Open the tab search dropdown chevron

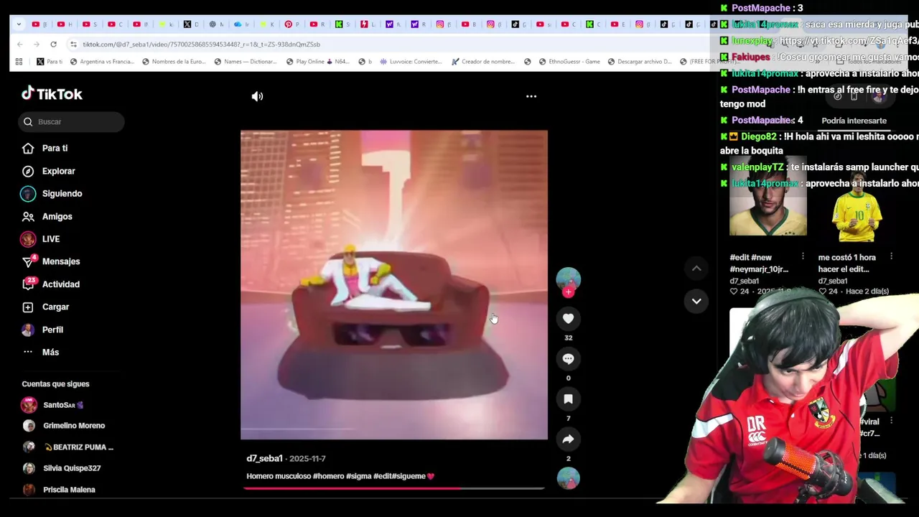[19, 24]
